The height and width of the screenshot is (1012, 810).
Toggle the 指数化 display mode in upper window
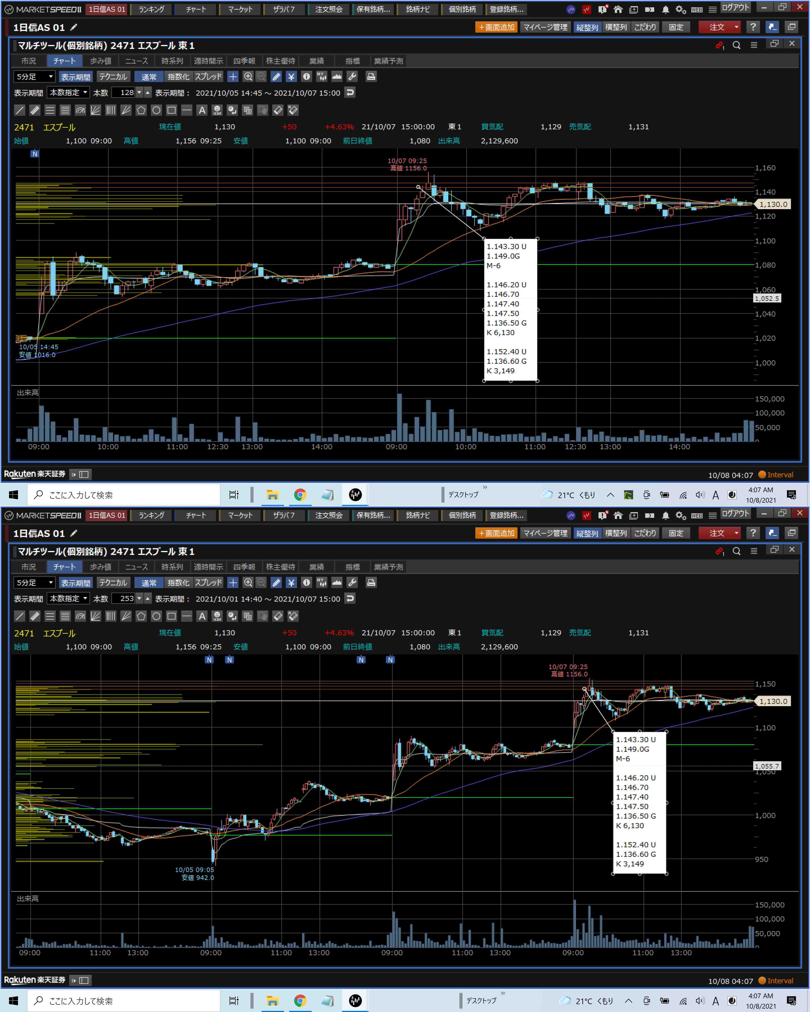178,76
